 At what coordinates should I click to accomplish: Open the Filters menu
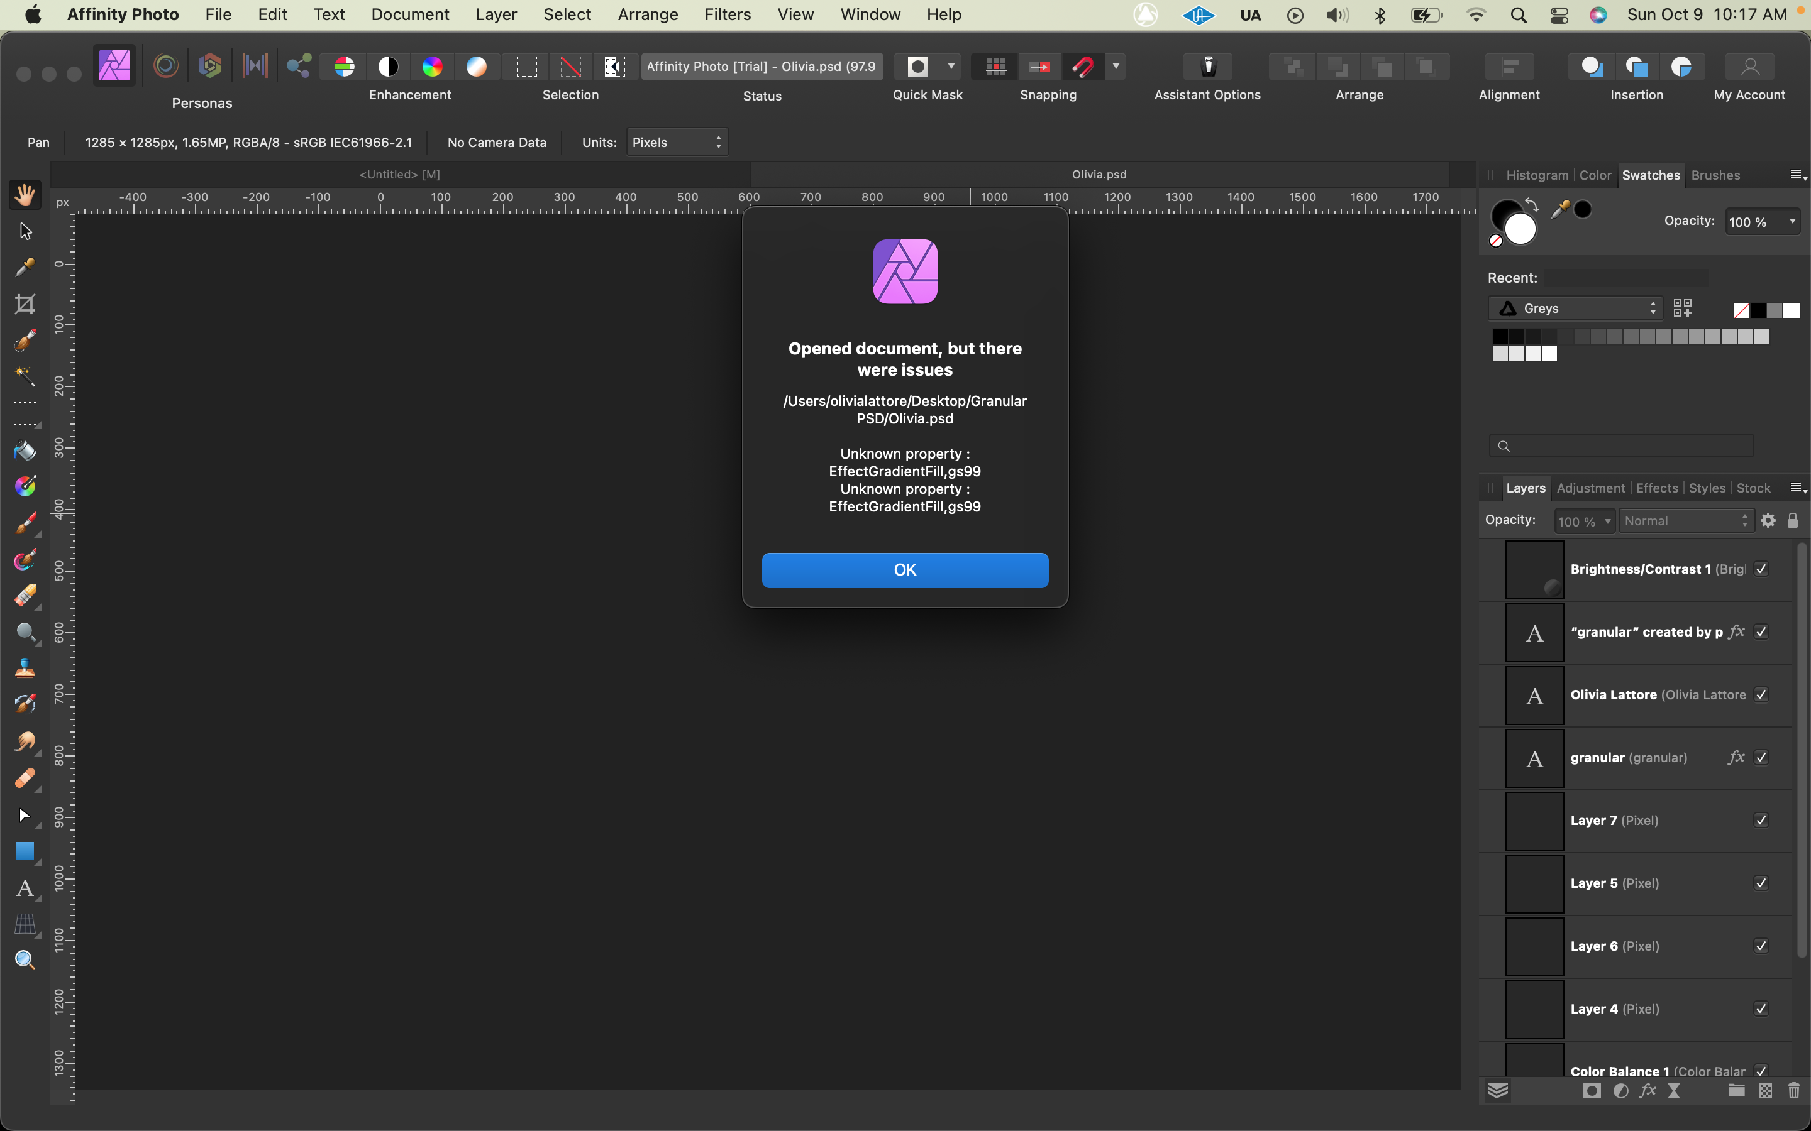coord(727,14)
